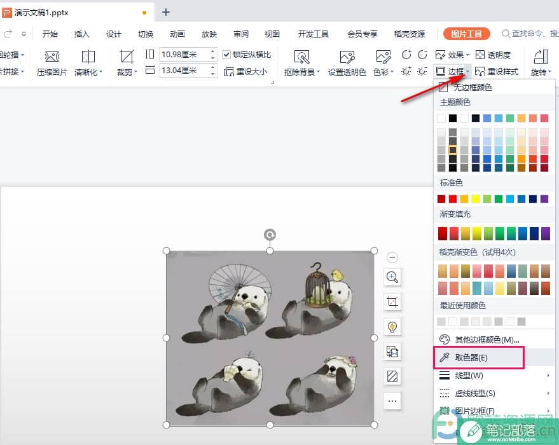Click the increase brightness sun icon
This screenshot has height=445, width=559.
point(406,71)
